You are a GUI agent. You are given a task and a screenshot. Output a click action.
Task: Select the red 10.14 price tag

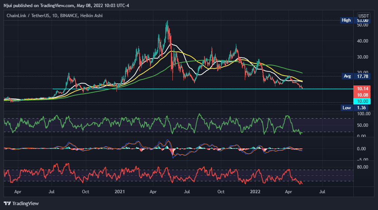click(x=363, y=90)
